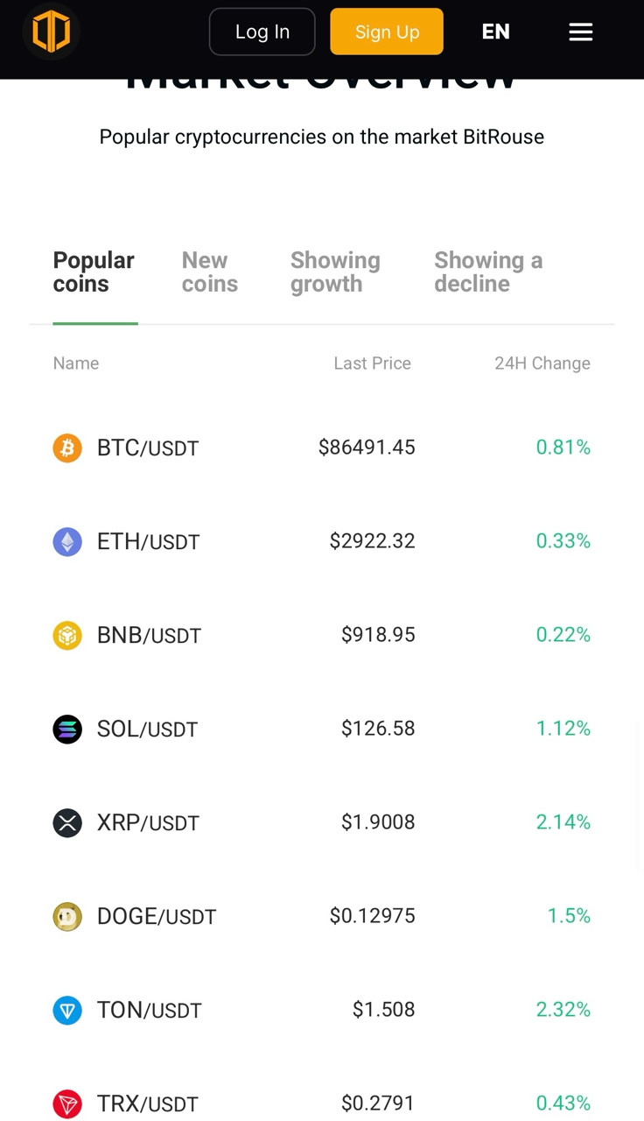This screenshot has width=644, height=1121.
Task: Click the XRP coin icon
Action: coord(67,822)
